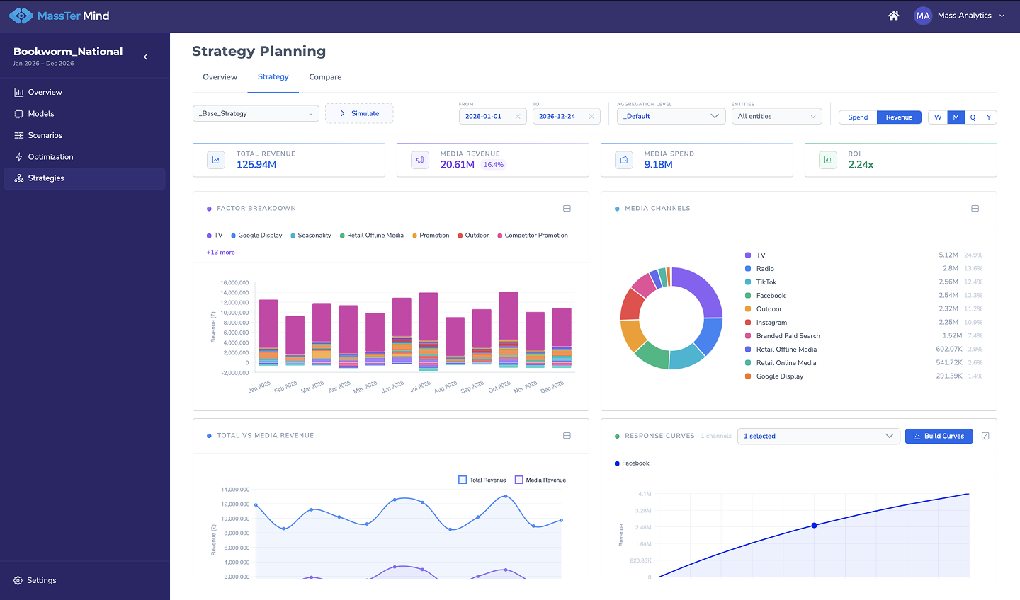
Task: Select weekly granularity W
Action: coord(938,117)
